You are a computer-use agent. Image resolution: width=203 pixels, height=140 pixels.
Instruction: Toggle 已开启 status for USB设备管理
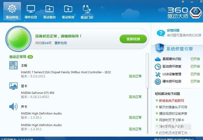tap(195, 74)
